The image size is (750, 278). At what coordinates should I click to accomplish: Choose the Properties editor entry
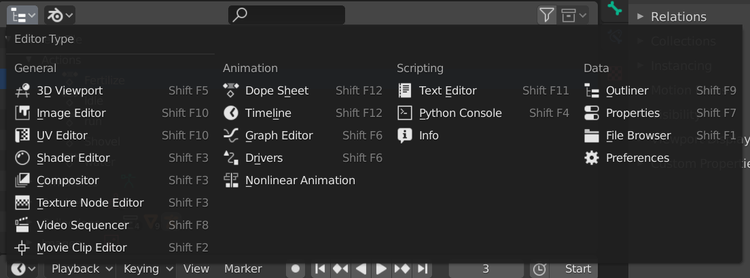pos(660,113)
